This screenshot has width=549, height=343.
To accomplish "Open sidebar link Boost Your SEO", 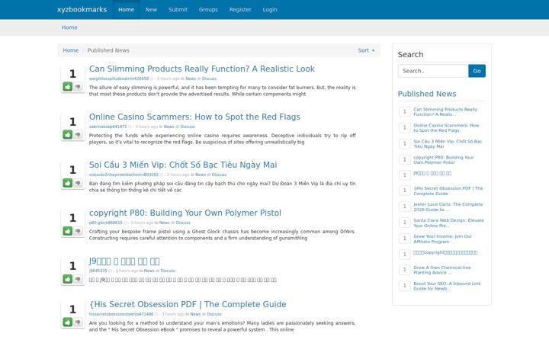I will coord(447,286).
